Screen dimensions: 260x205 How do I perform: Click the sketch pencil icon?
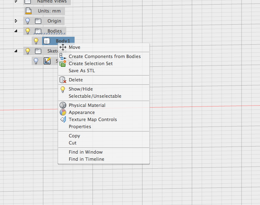(x=47, y=61)
